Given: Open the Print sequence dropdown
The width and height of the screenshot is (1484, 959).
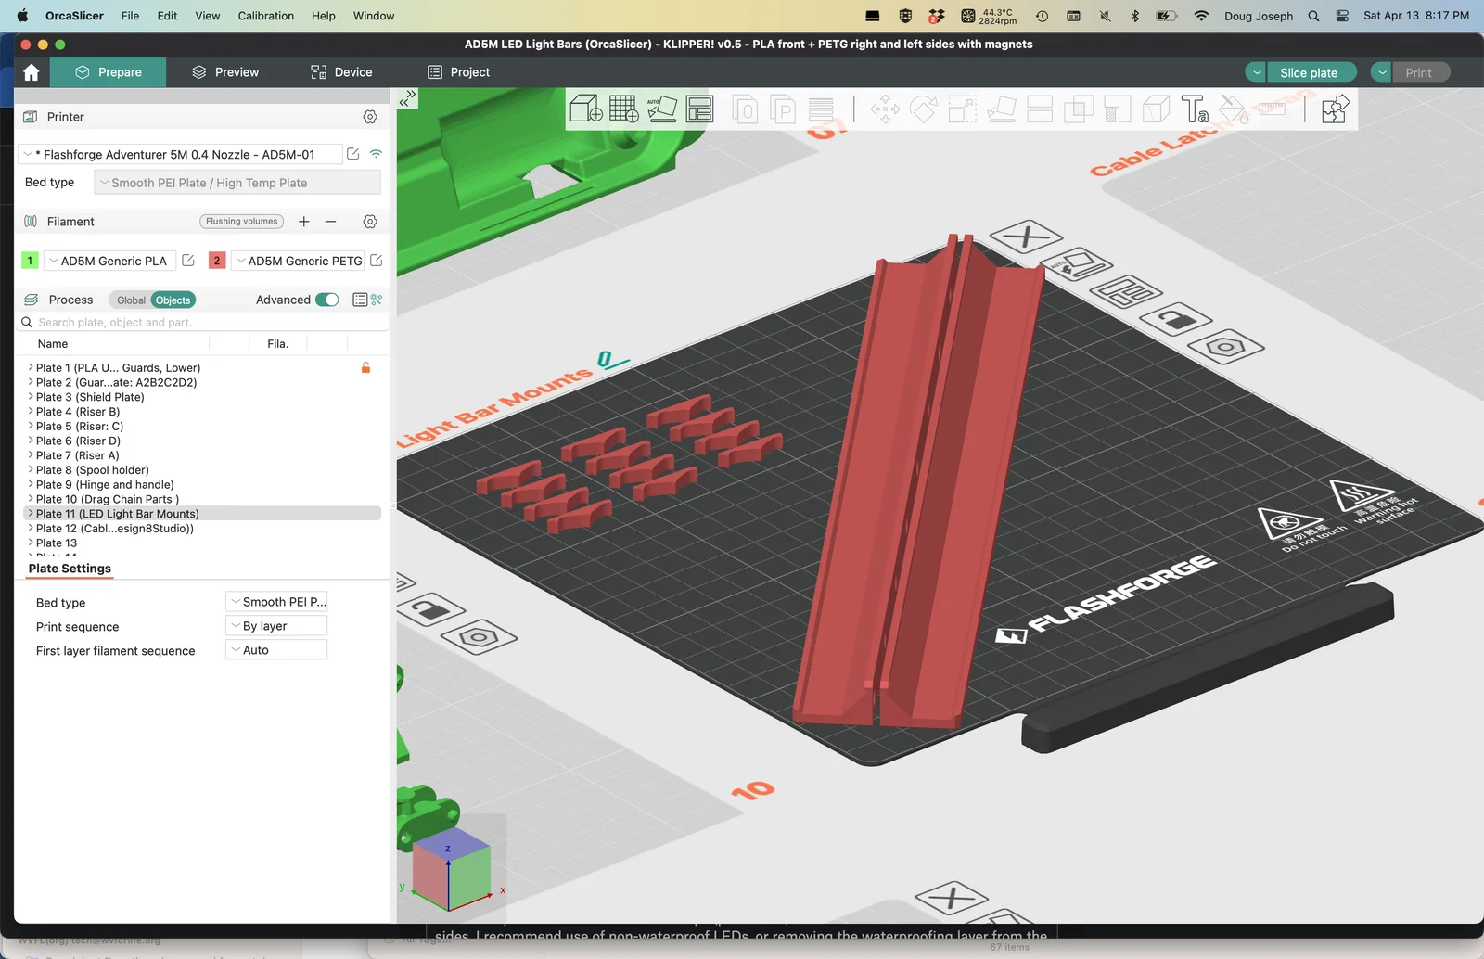Looking at the screenshot, I should click(x=276, y=626).
